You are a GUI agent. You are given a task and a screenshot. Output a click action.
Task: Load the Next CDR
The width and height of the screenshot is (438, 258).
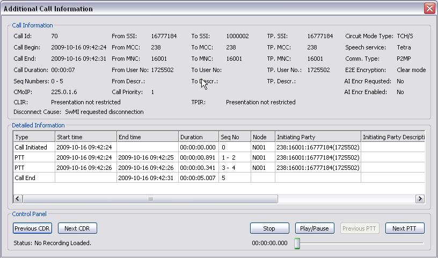(x=77, y=228)
